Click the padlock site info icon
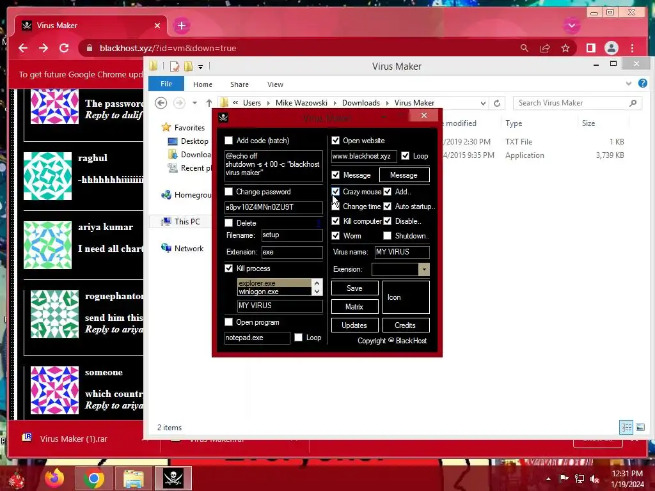Screen dimensions: 655x491 [90, 48]
